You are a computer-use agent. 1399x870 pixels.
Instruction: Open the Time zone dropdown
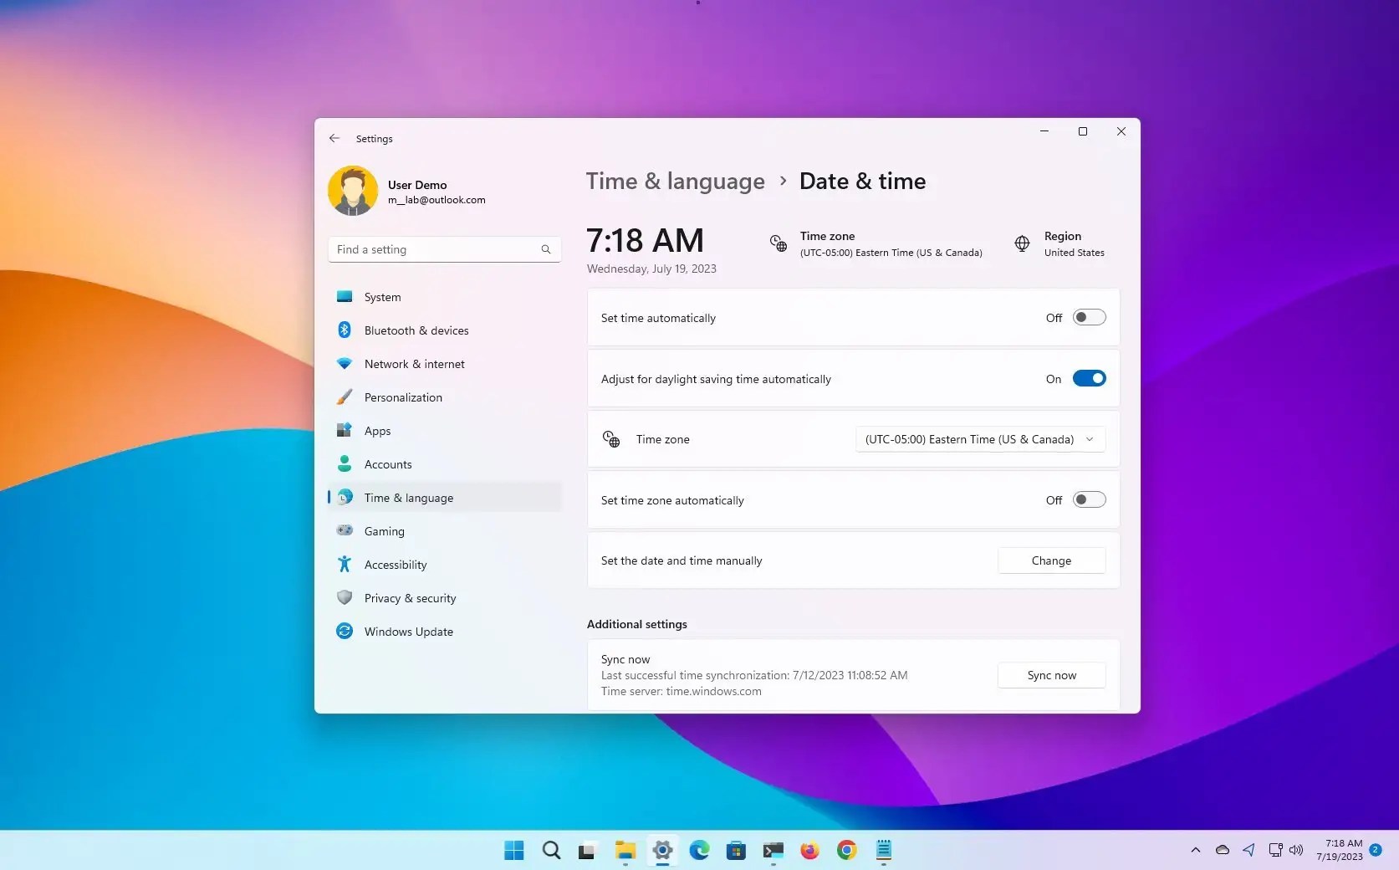(x=979, y=438)
